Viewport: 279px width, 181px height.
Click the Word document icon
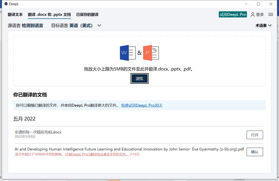pos(127,53)
